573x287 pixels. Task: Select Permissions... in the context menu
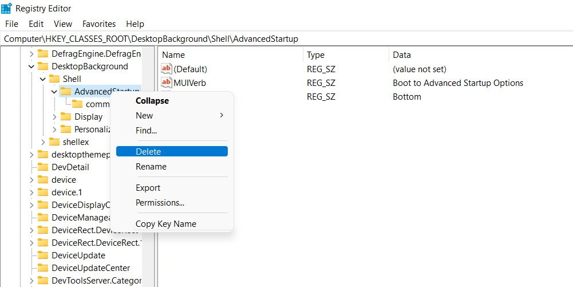[x=160, y=203]
